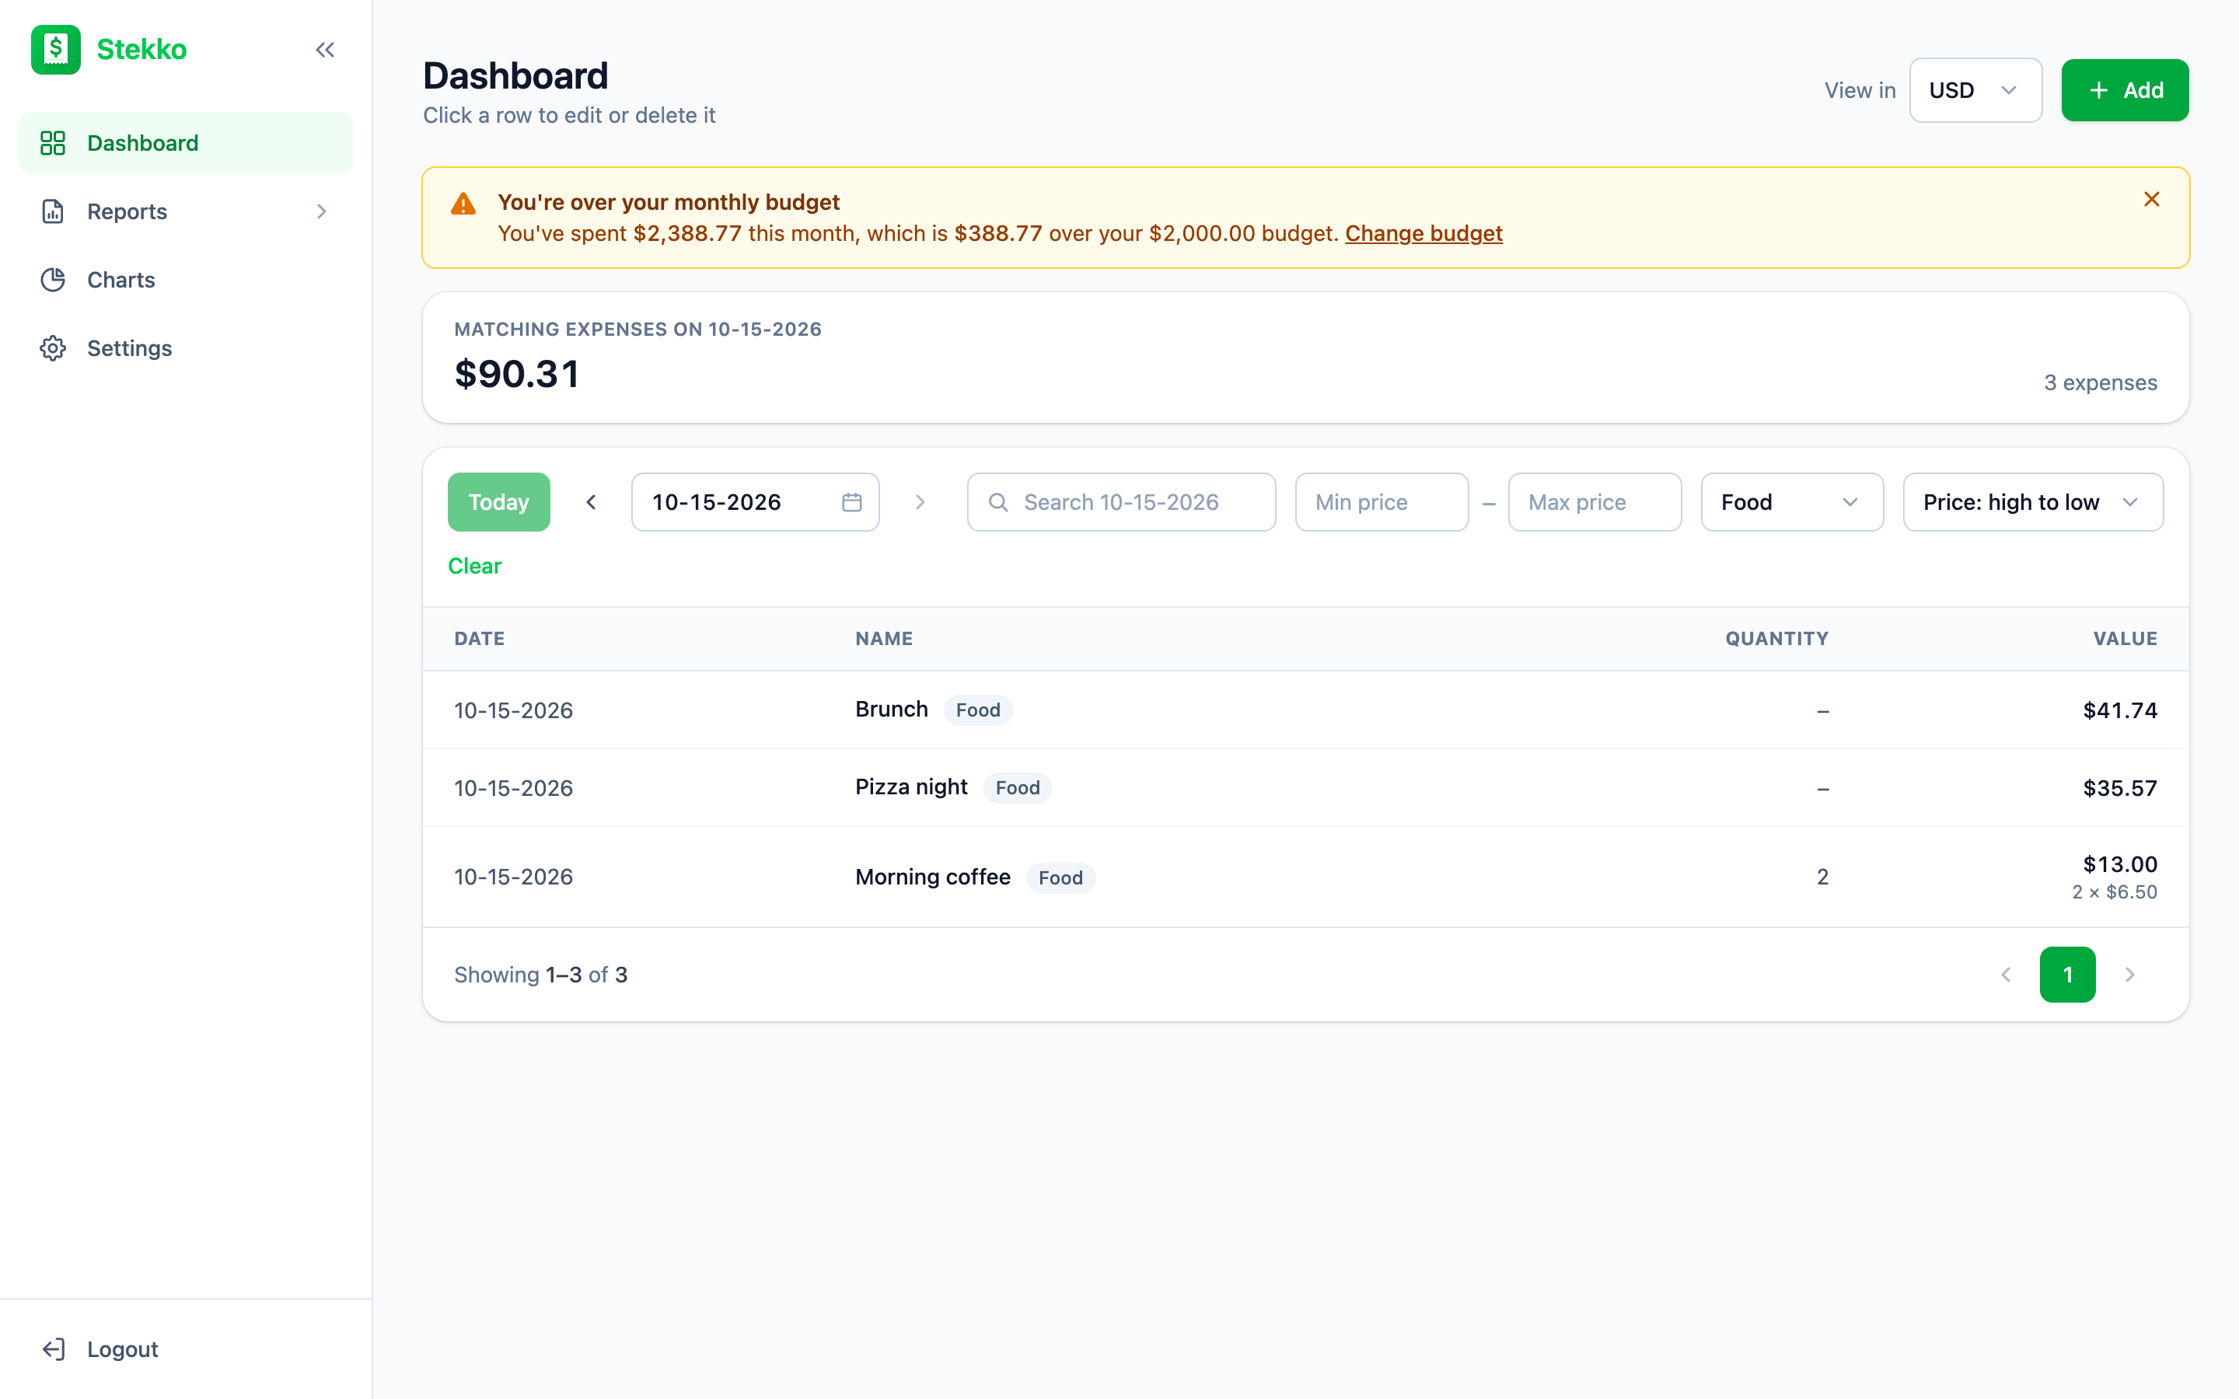Image resolution: width=2239 pixels, height=1399 pixels.
Task: Click the 10-15-2026 date input field
Action: (x=755, y=502)
